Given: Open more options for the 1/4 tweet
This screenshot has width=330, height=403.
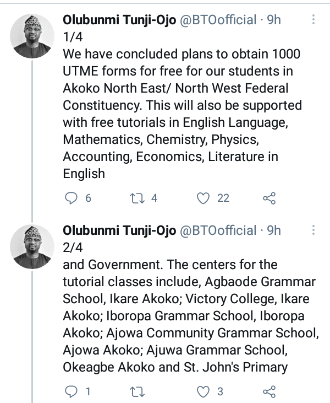Looking at the screenshot, I should 313,20.
